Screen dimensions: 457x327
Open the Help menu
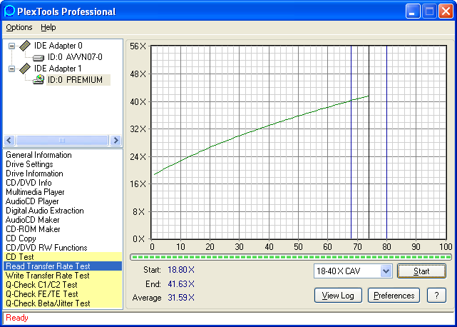click(48, 27)
